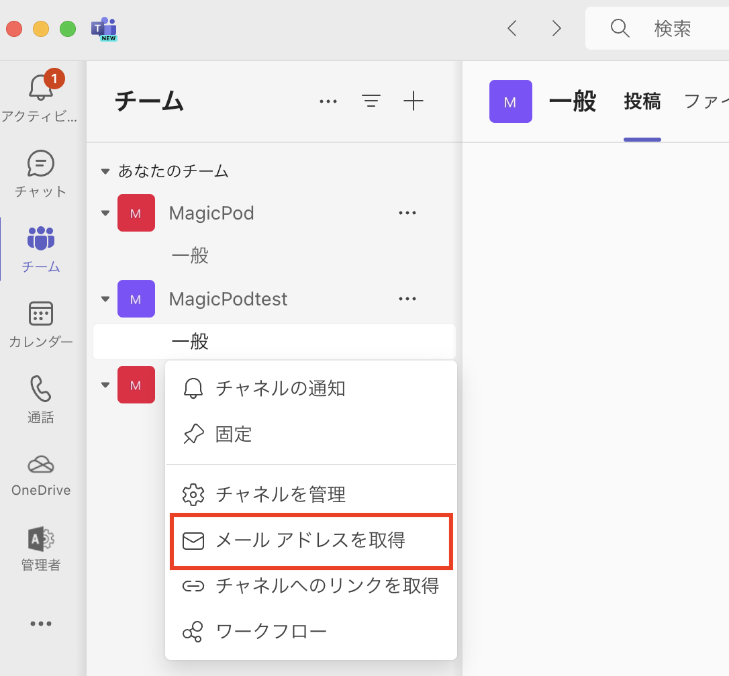Click the 一般 channel title in header
This screenshot has width=729, height=676.
573,101
